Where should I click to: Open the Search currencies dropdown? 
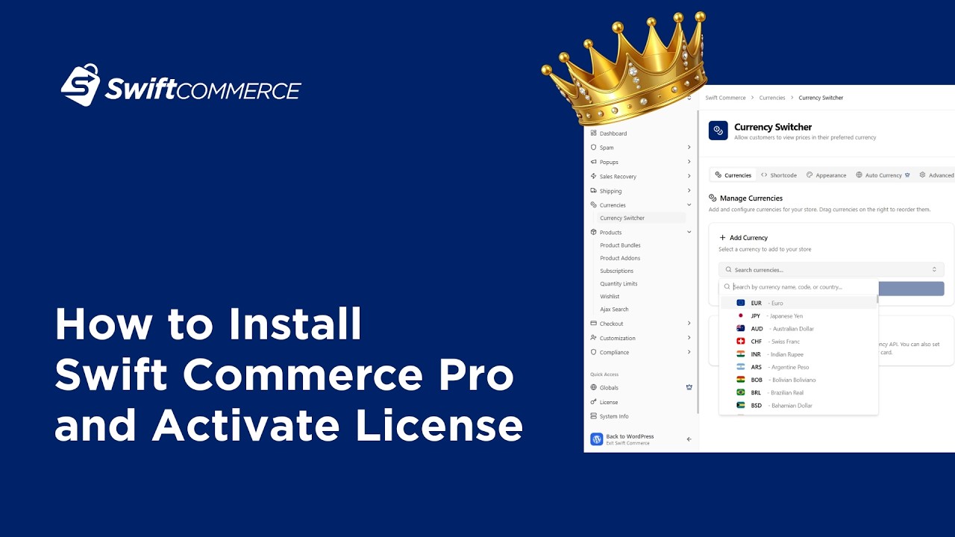click(x=831, y=269)
